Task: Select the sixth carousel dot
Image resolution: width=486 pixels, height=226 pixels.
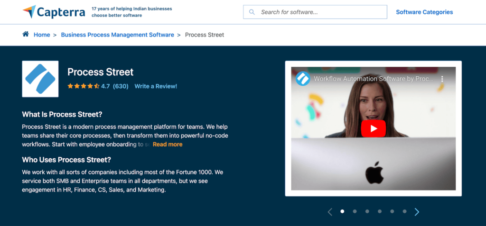Action: pyautogui.click(x=404, y=211)
